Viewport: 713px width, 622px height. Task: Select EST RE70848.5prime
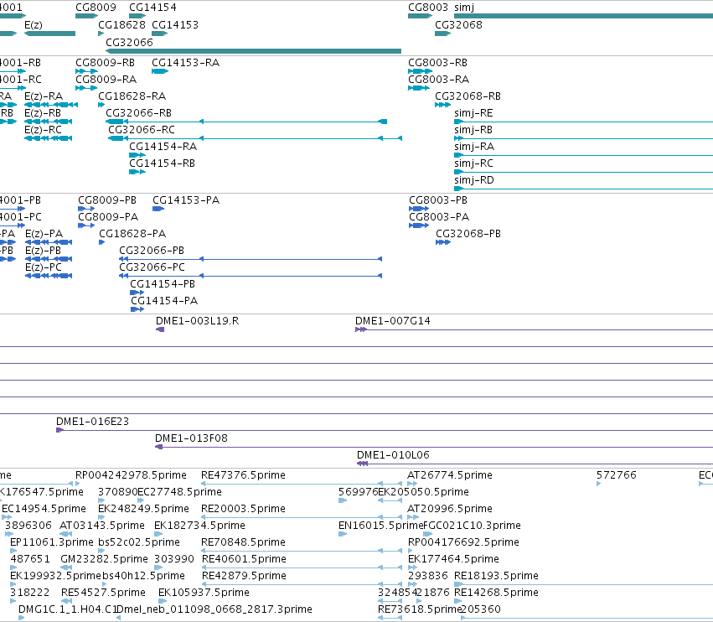point(243,543)
